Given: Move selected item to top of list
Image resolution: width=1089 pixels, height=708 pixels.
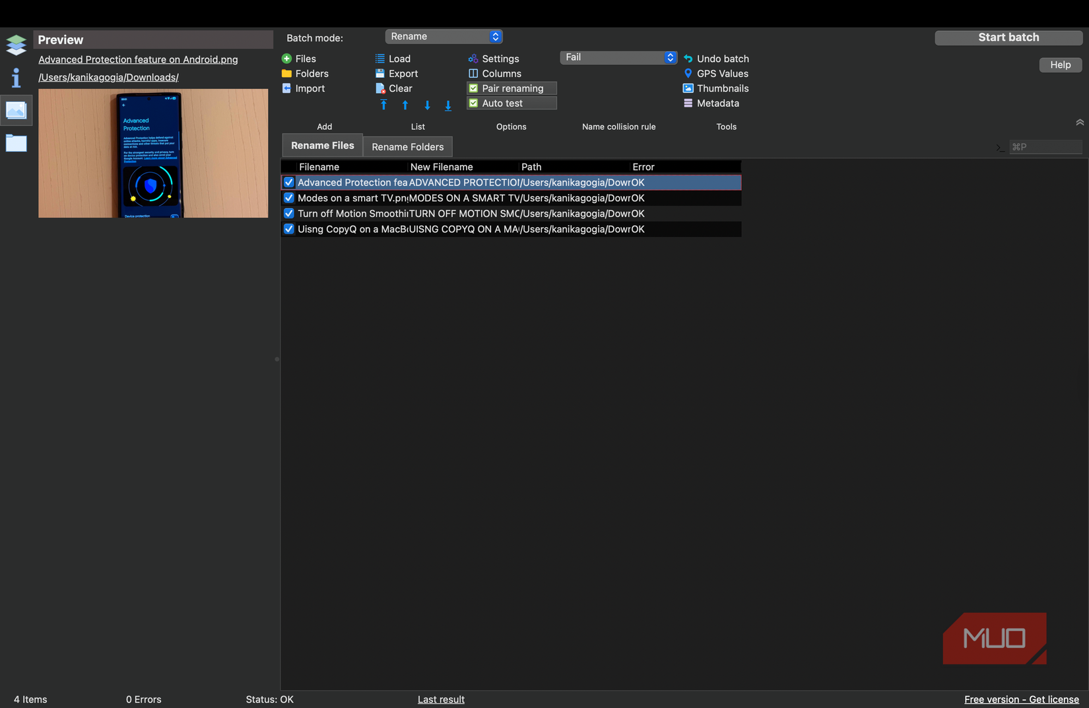Looking at the screenshot, I should [x=383, y=105].
